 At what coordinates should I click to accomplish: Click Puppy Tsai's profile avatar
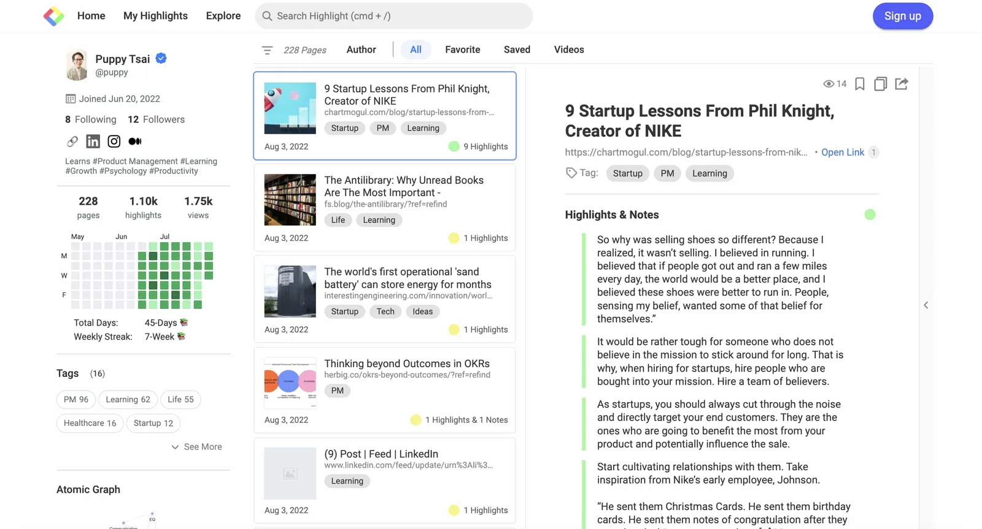tap(77, 65)
